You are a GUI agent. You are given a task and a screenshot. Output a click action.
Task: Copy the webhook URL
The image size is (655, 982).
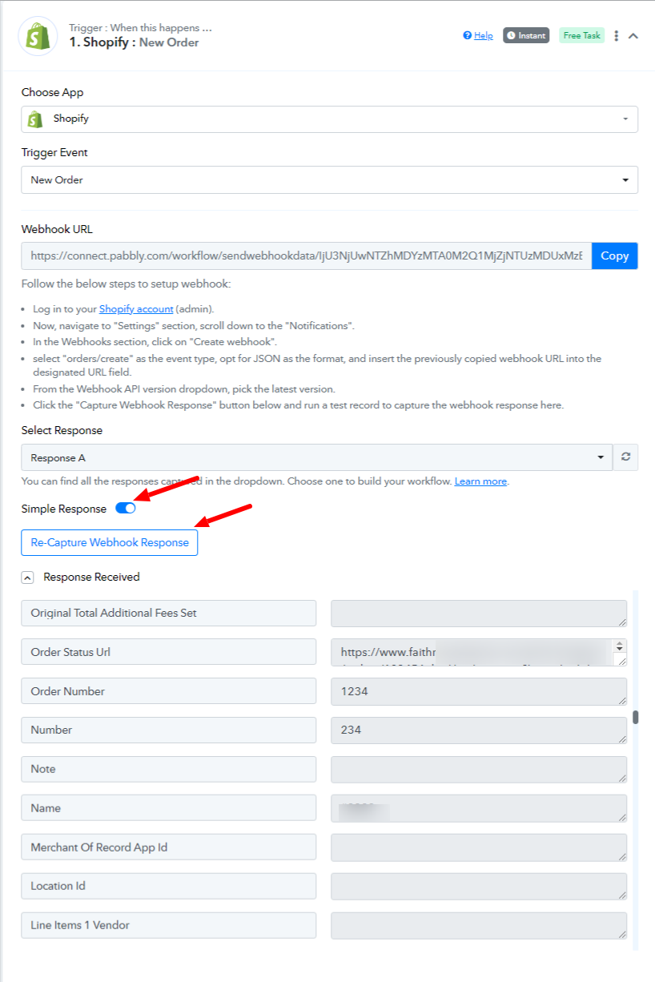coord(615,256)
